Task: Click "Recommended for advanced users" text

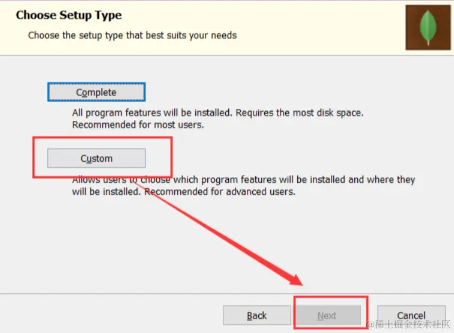Action: coord(219,192)
